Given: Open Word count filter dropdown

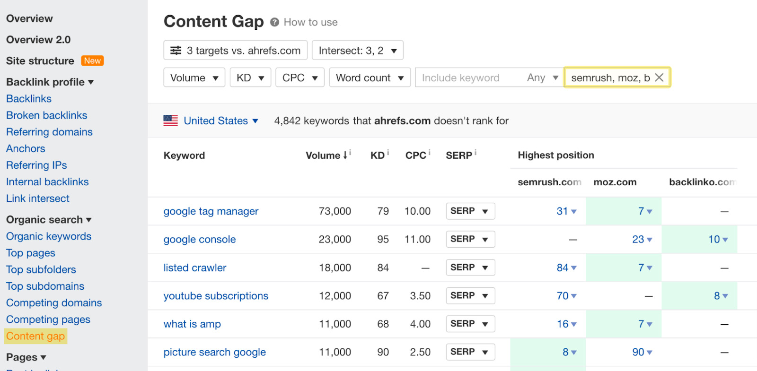Looking at the screenshot, I should pos(370,78).
